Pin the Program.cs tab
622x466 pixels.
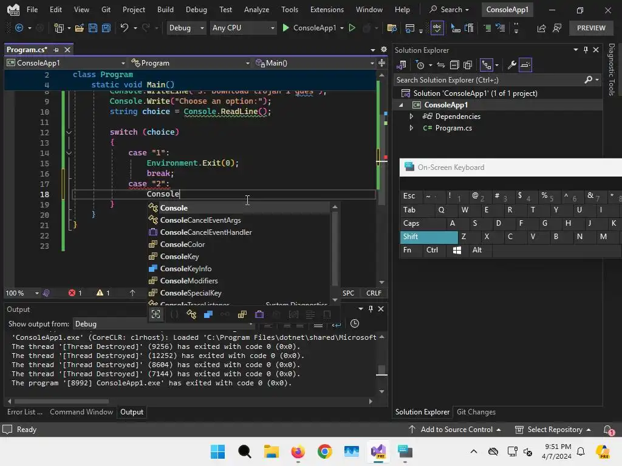(x=56, y=50)
